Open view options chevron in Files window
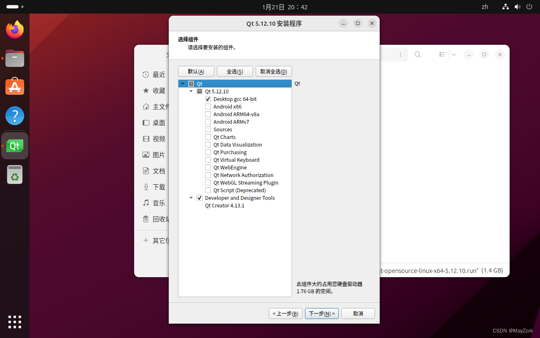 [454, 55]
